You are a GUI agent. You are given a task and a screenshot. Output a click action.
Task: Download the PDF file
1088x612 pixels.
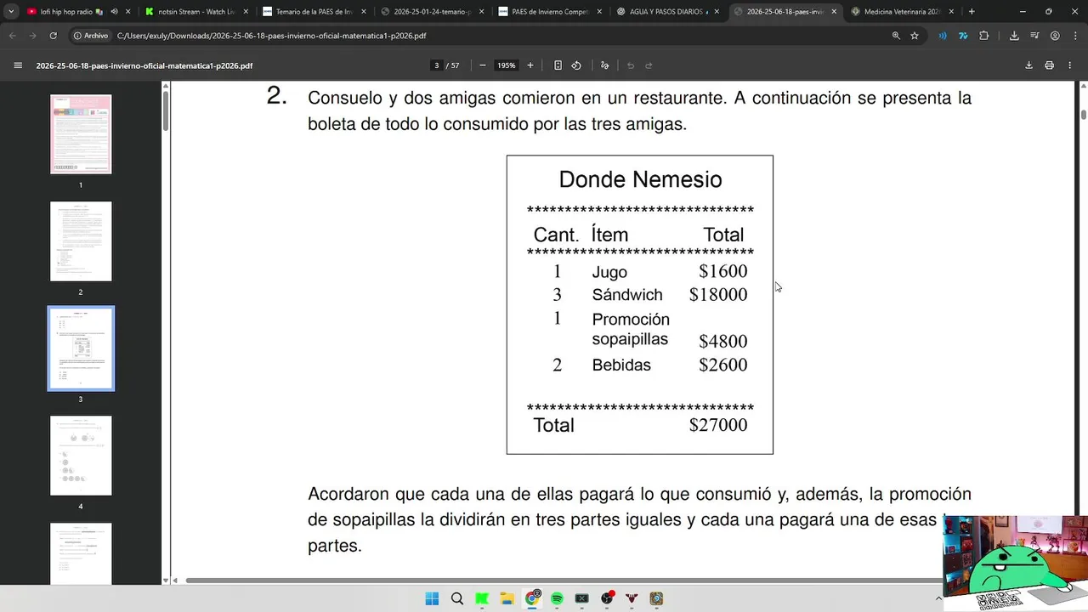click(x=1028, y=65)
